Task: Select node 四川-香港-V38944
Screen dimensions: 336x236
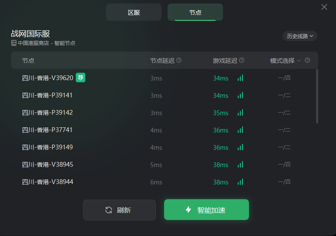Action: 165,182
